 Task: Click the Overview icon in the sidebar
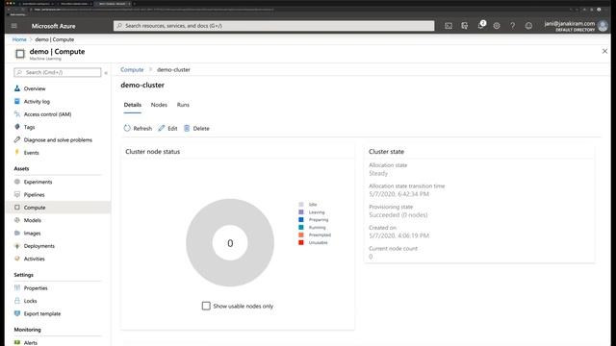(x=17, y=88)
